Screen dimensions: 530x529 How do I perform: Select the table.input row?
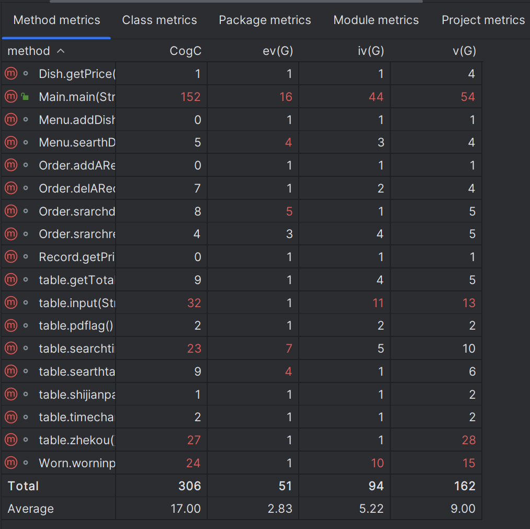click(241, 302)
